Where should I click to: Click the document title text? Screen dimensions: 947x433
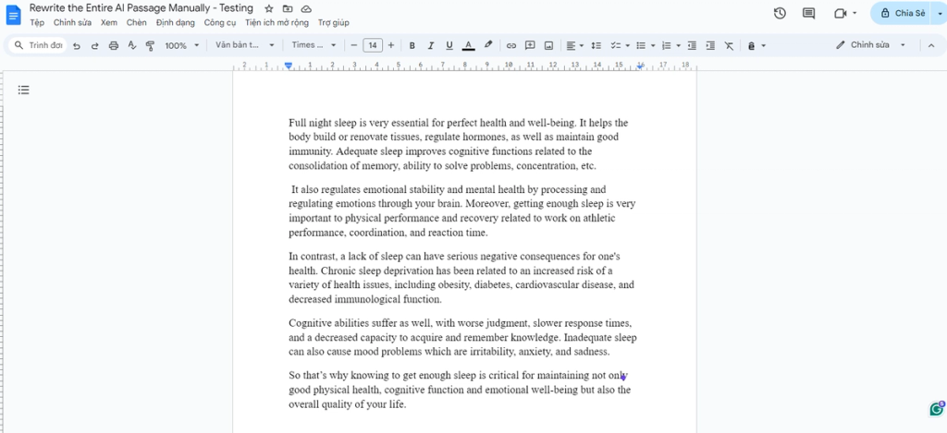click(141, 8)
